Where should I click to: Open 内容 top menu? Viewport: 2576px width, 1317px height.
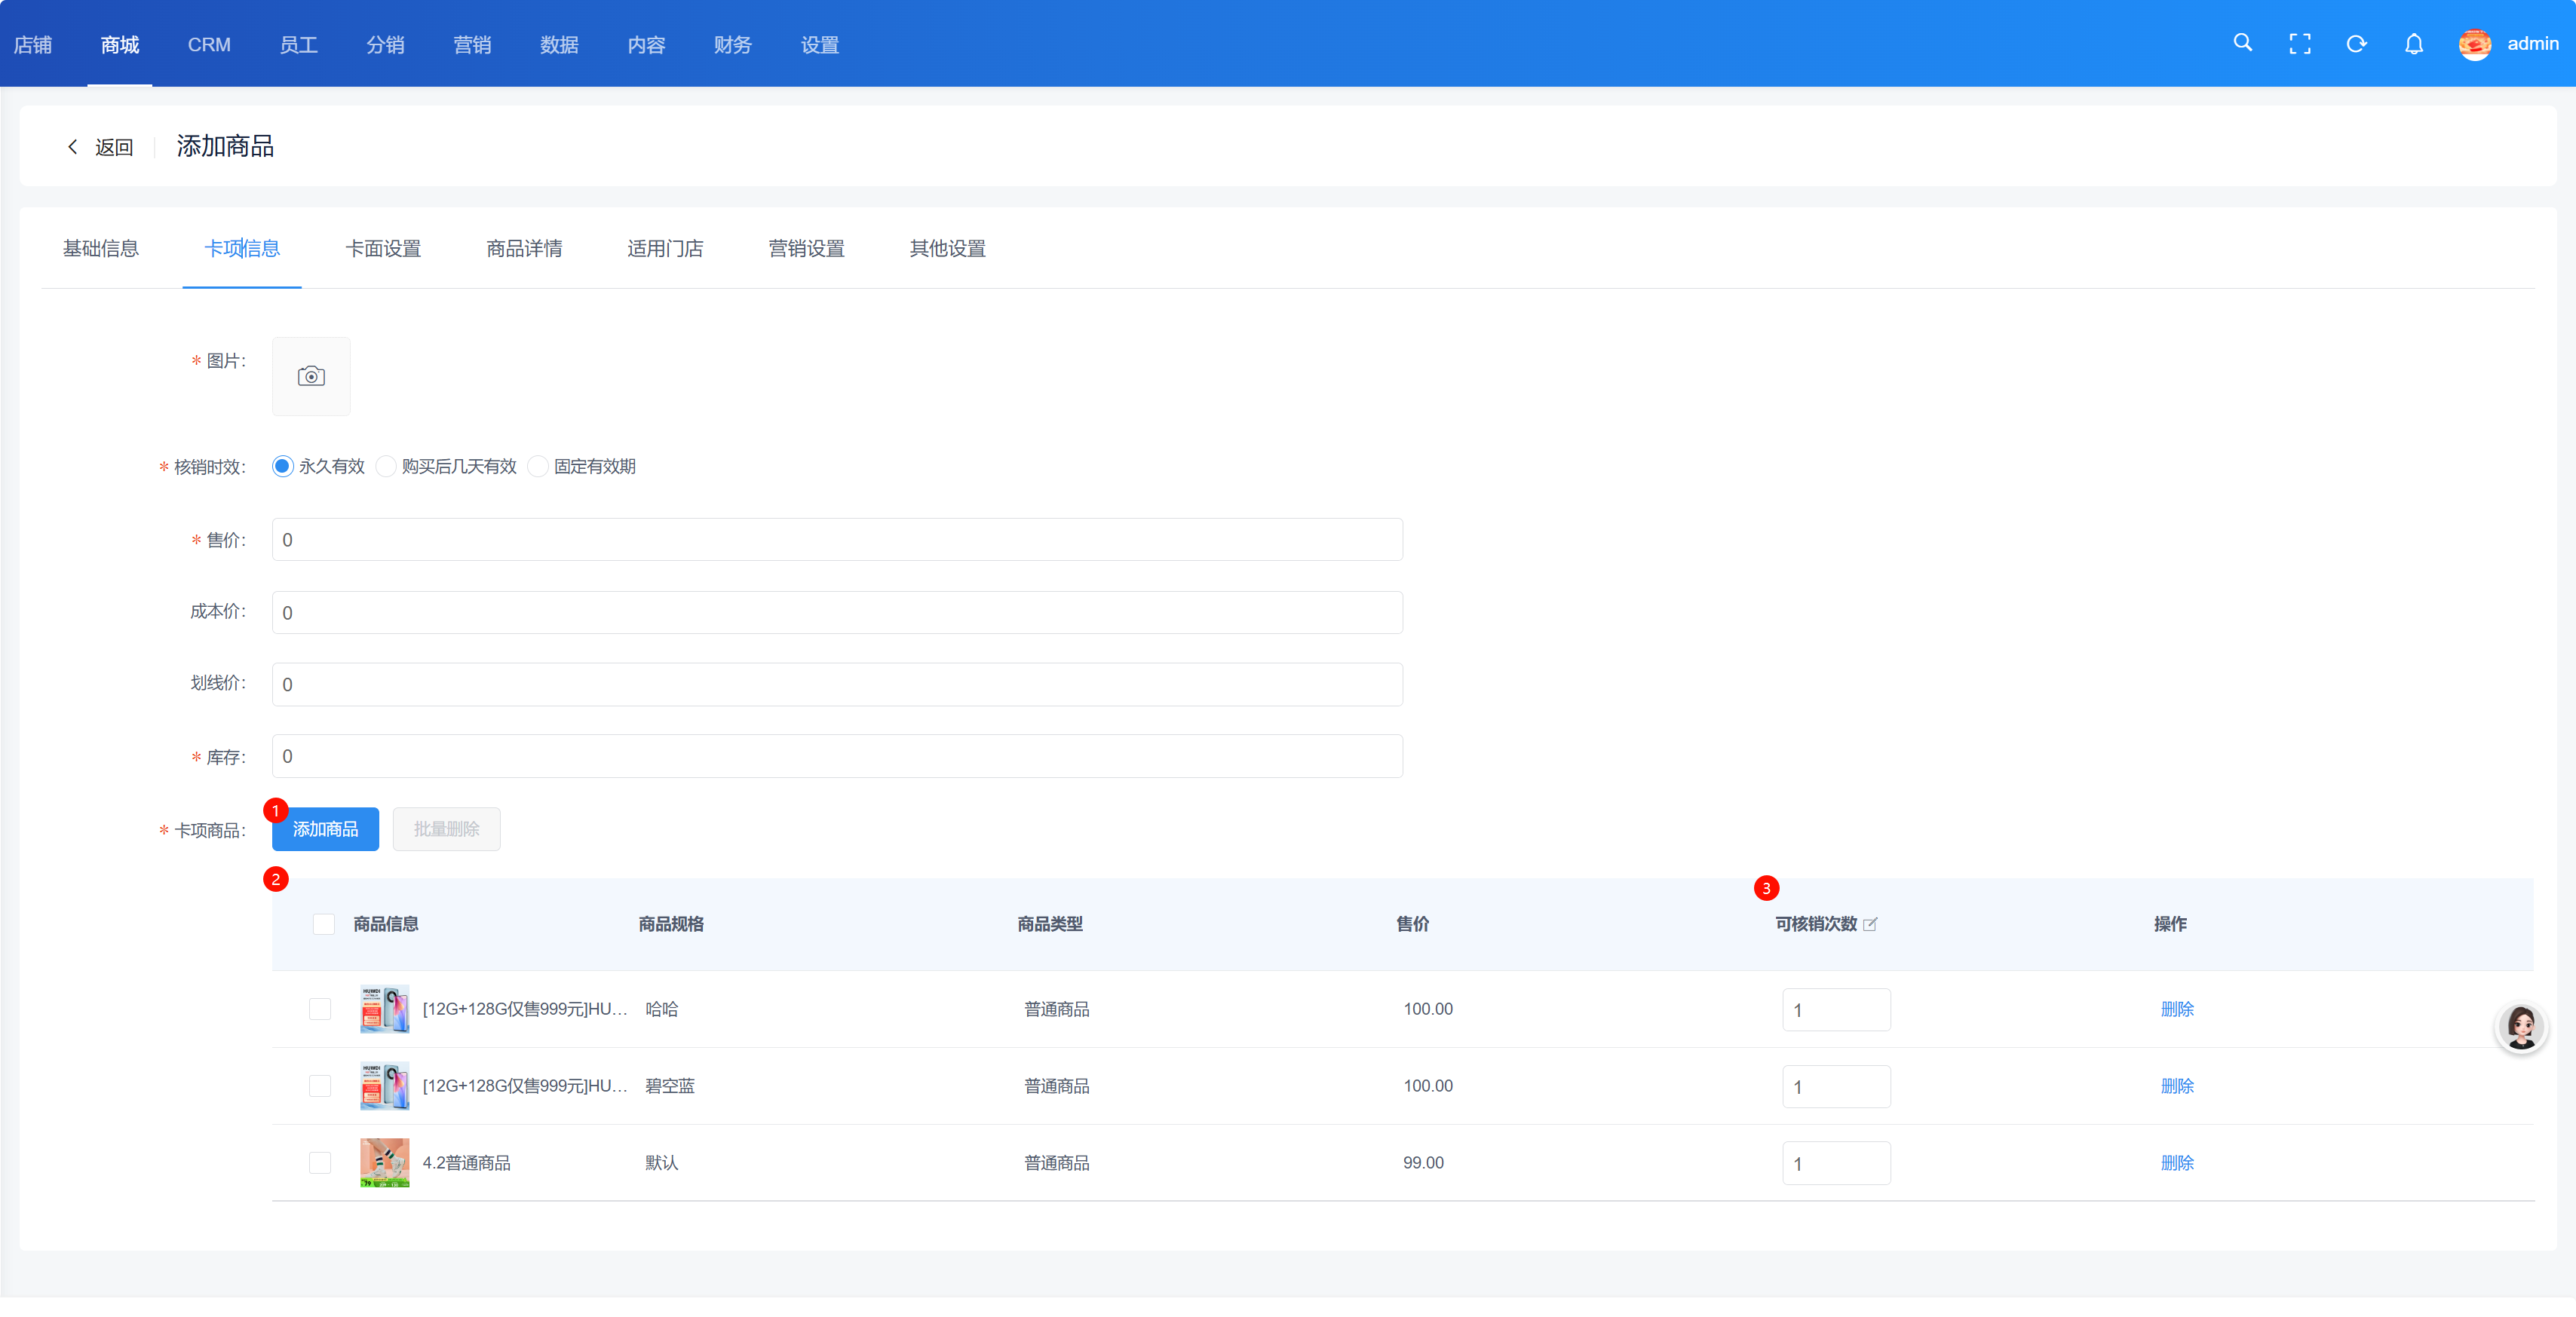646,44
